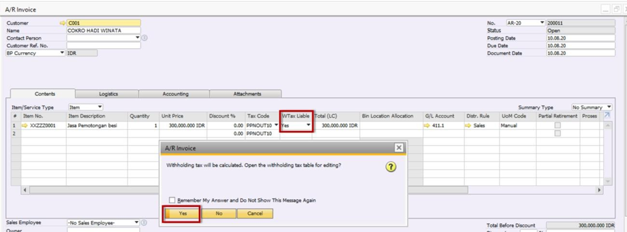Click table horizontal scrollbar left arrow

point(25,190)
